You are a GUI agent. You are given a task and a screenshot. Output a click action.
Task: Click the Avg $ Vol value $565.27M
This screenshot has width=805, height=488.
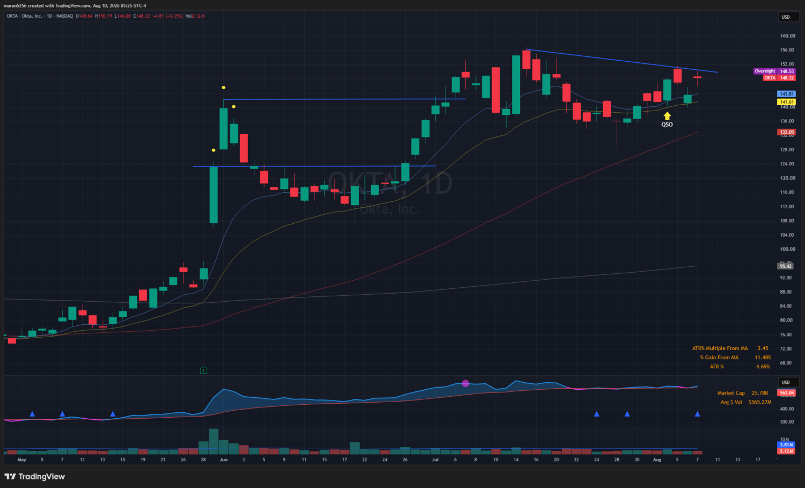tap(760, 402)
